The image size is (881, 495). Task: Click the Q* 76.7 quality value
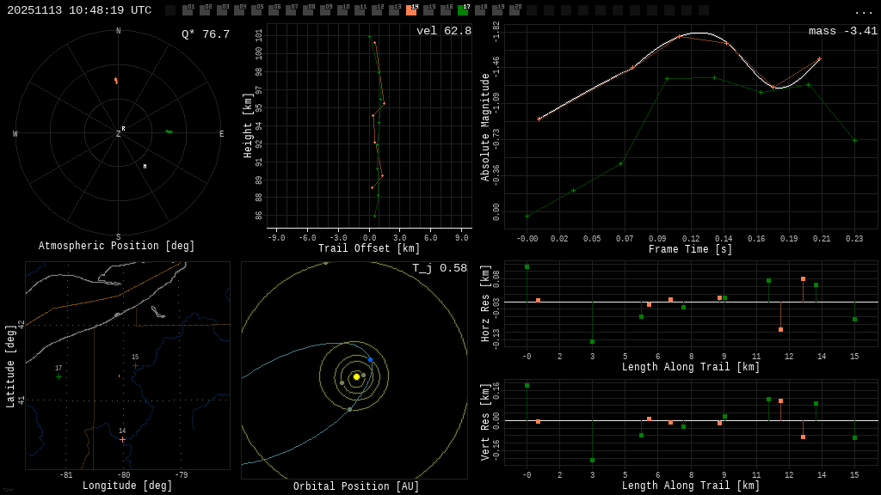(206, 34)
